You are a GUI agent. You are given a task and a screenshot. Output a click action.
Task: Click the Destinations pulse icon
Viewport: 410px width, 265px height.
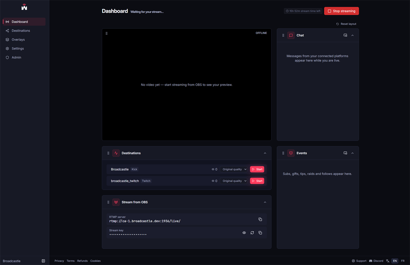(x=116, y=153)
